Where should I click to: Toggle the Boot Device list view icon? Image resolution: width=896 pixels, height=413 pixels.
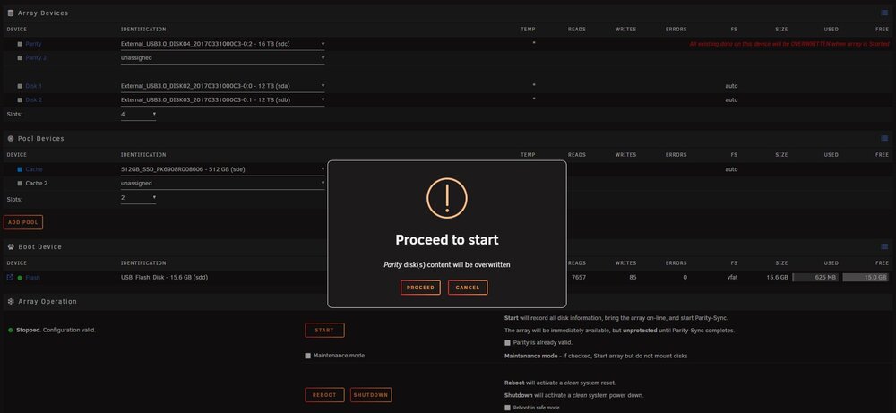click(x=884, y=246)
